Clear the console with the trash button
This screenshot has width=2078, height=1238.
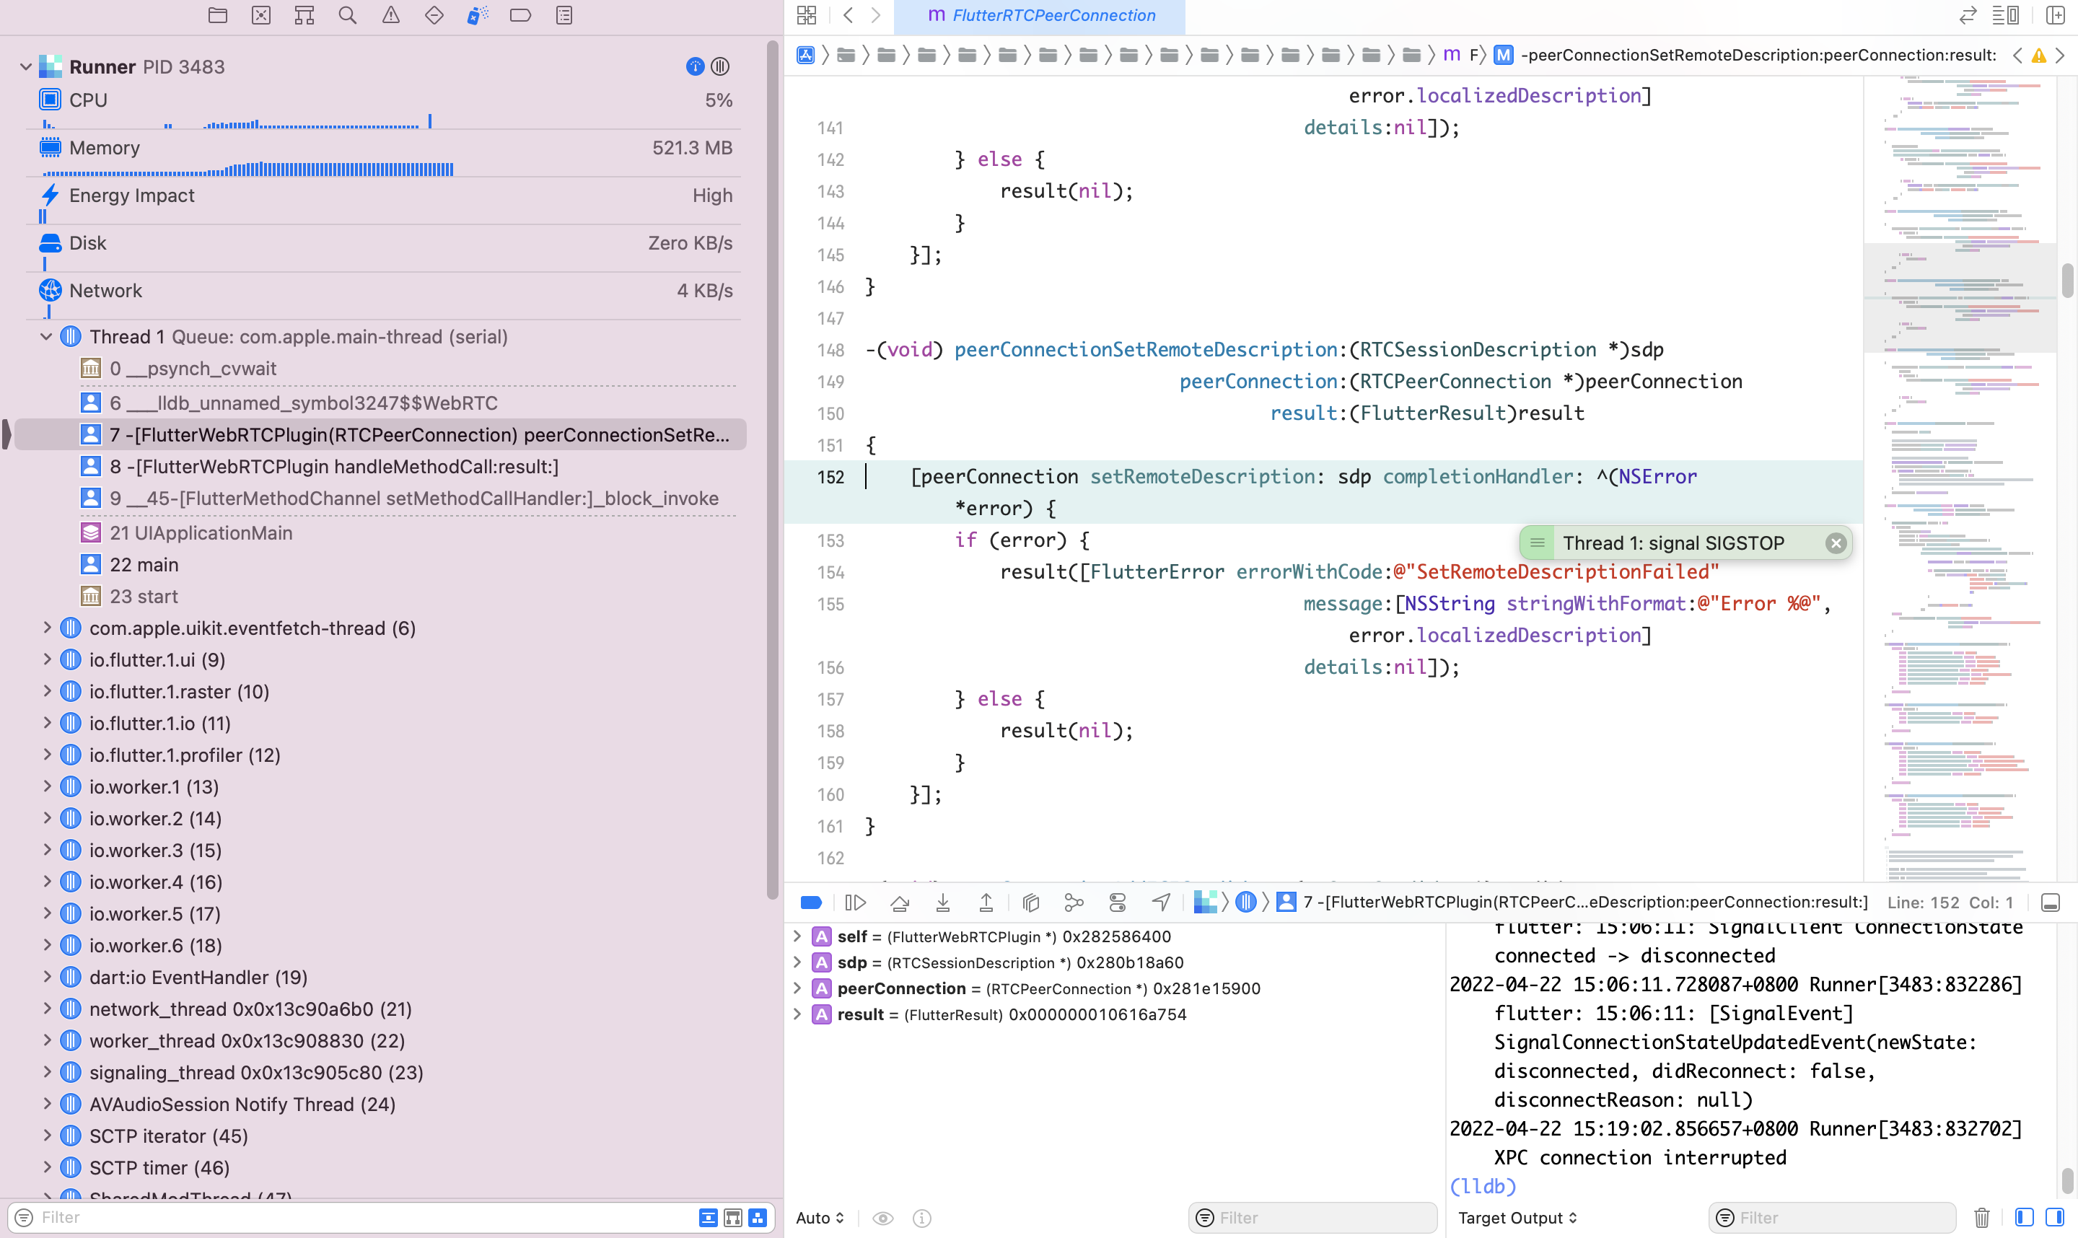point(1983,1218)
